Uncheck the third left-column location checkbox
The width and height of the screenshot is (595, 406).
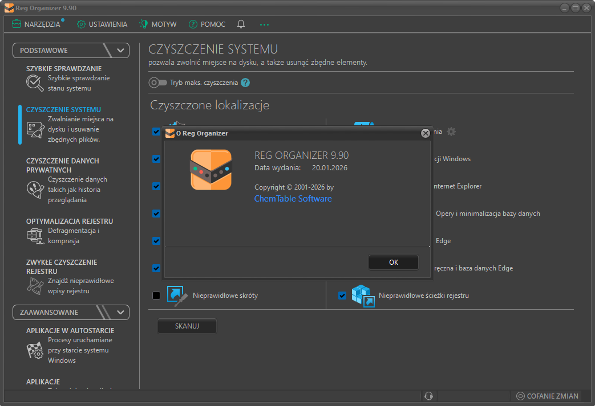(x=156, y=186)
